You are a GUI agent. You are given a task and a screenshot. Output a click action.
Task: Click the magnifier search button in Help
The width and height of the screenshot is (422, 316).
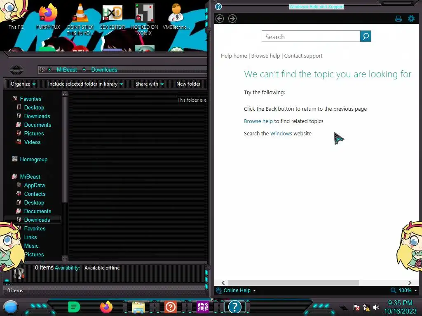click(366, 36)
